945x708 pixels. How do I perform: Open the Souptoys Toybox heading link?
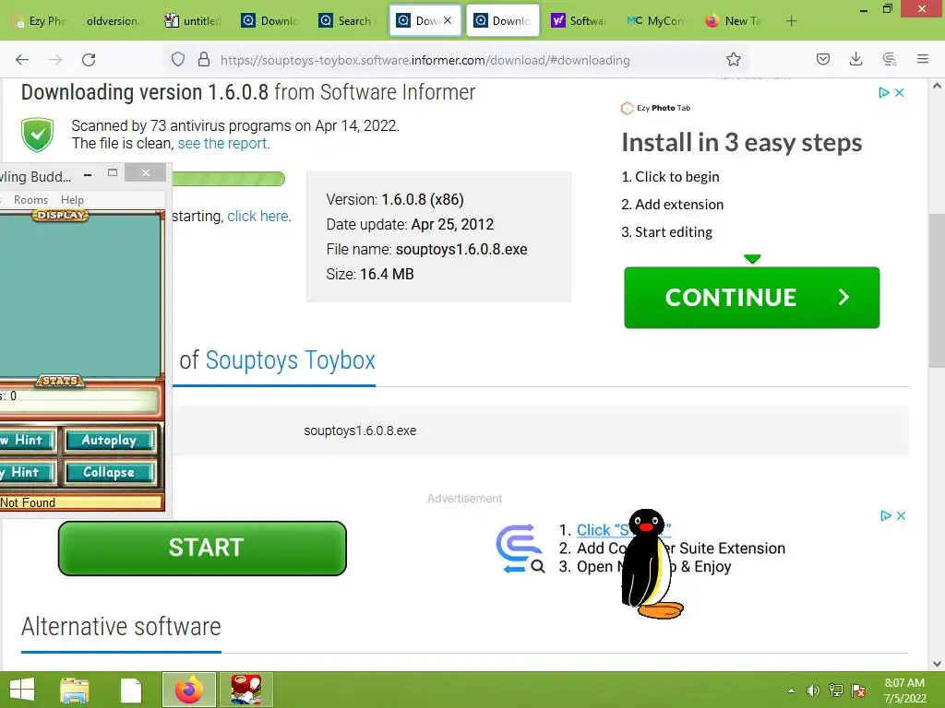click(x=291, y=360)
